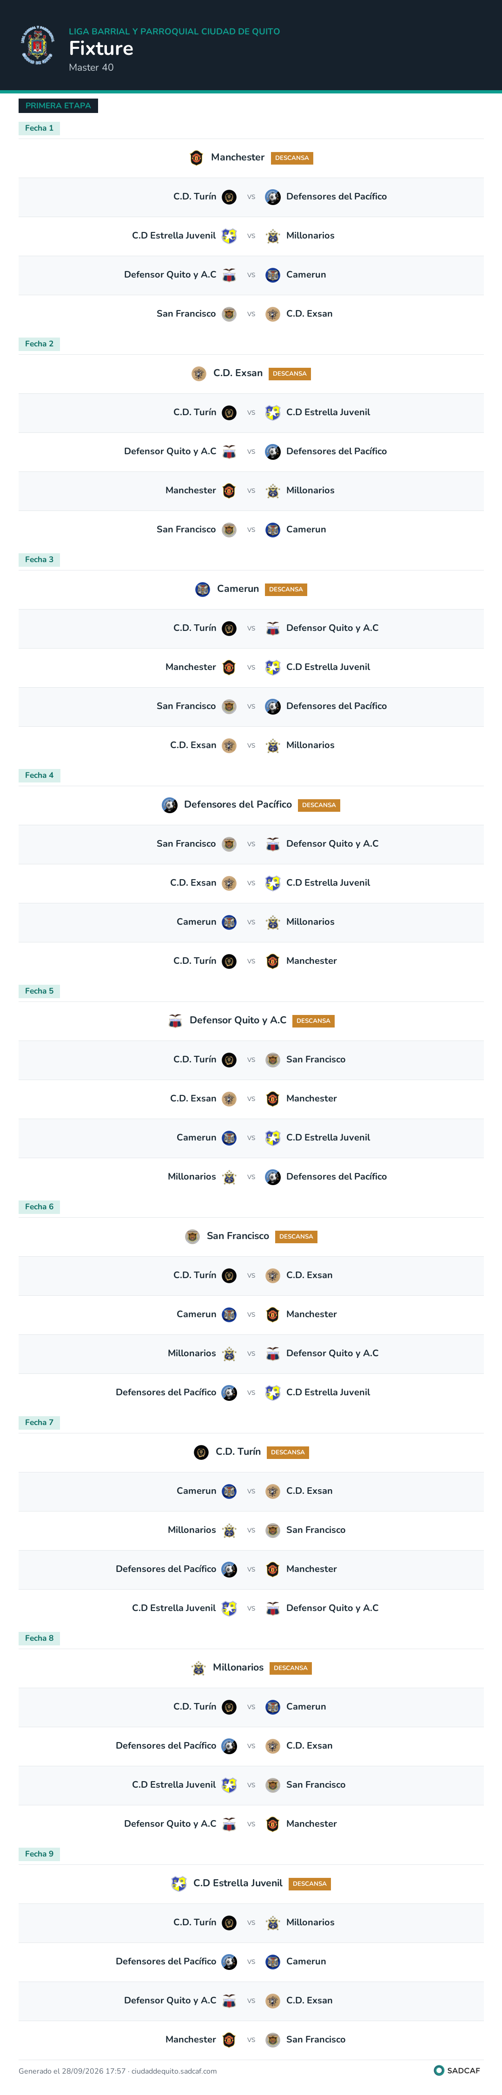Screen dimensions: 502x2095
Task: Click DESCANSA badge next to Millonarios in Fecha 8
Action: pyautogui.click(x=291, y=1668)
